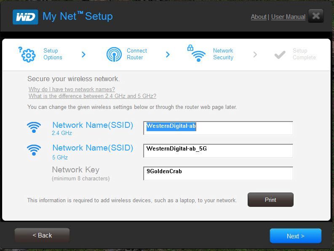Click the 'My Net Setup' title text
This screenshot has width=334, height=251.
coord(77,16)
